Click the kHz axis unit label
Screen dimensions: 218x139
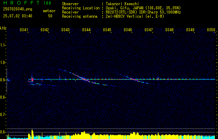[x=3, y=28]
